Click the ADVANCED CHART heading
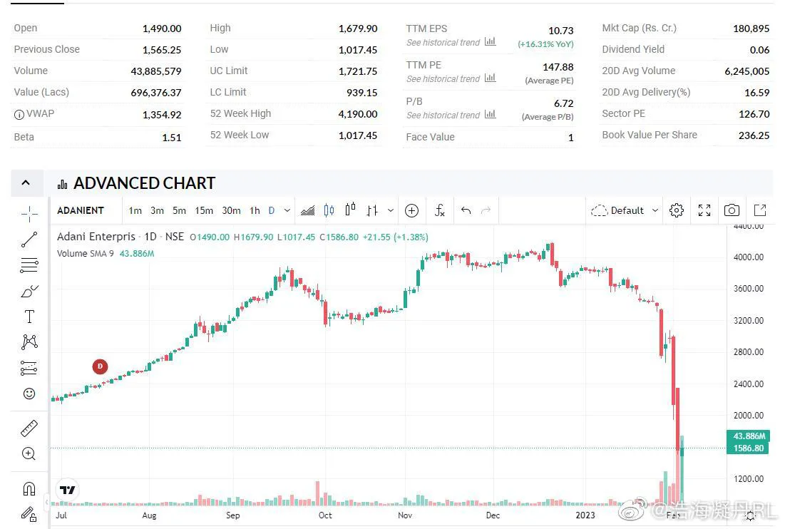 point(144,183)
